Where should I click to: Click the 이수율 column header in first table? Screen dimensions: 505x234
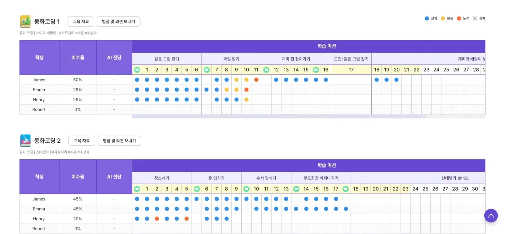[78, 58]
